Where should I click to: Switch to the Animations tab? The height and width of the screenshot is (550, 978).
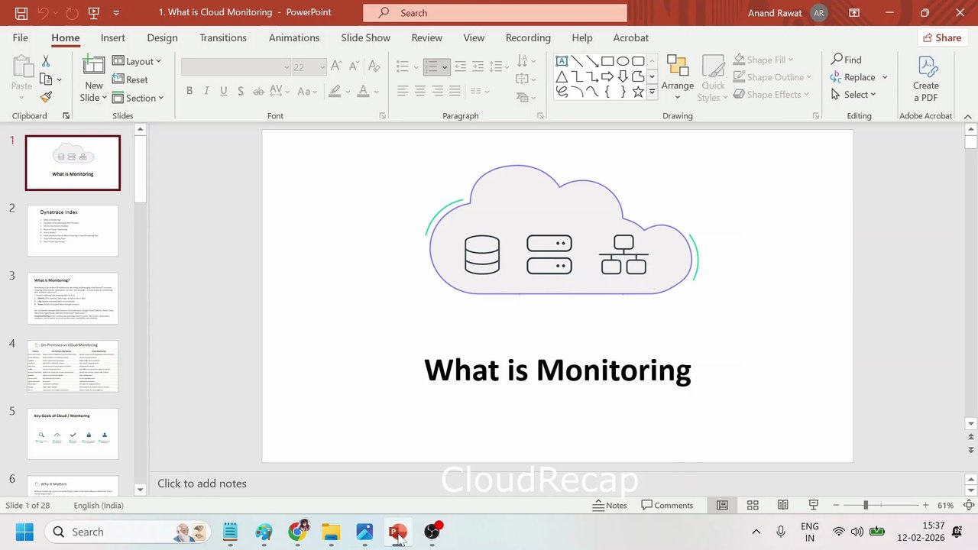(x=294, y=37)
